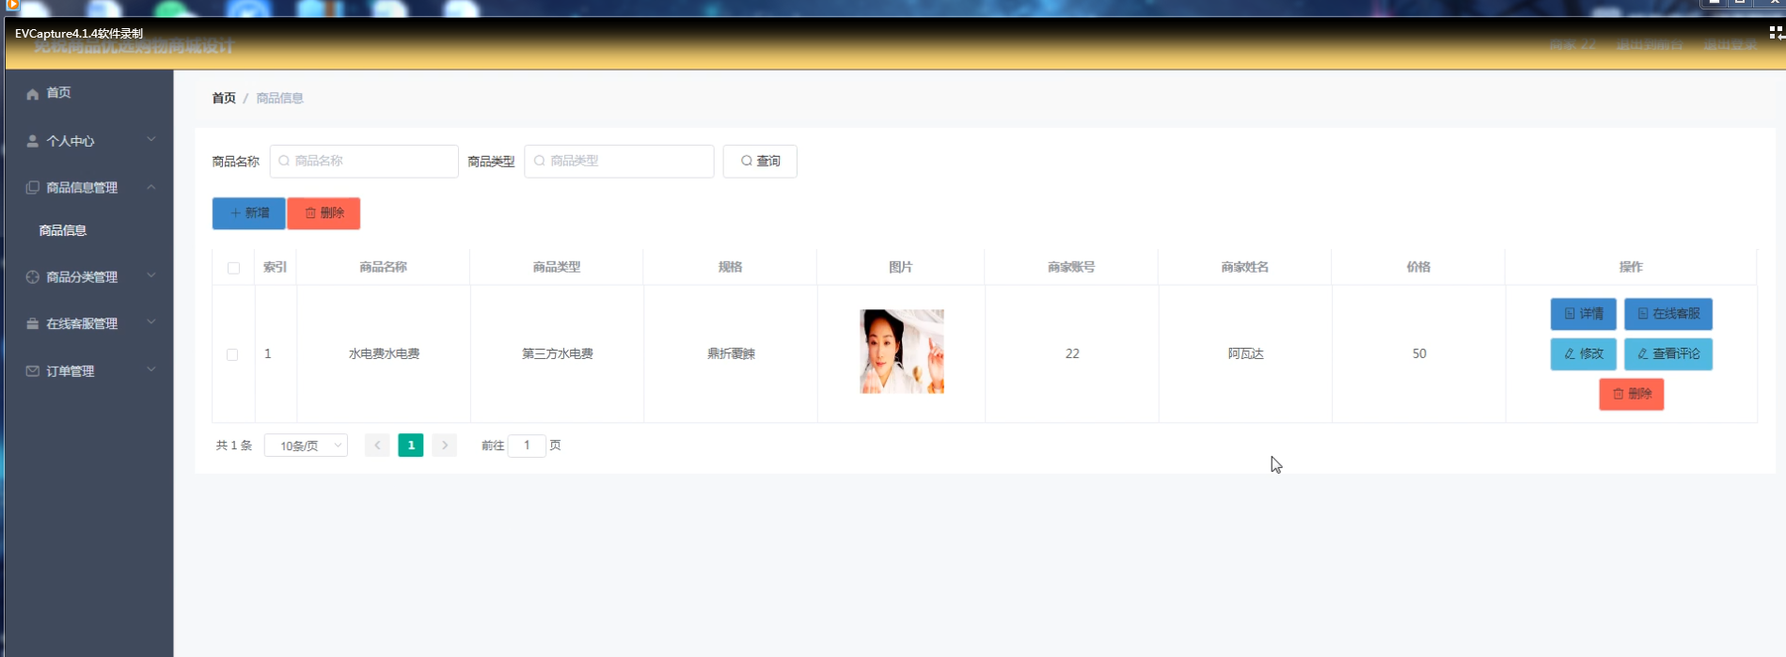Open the product image thumbnail in the table
1786x657 pixels.
click(x=902, y=352)
